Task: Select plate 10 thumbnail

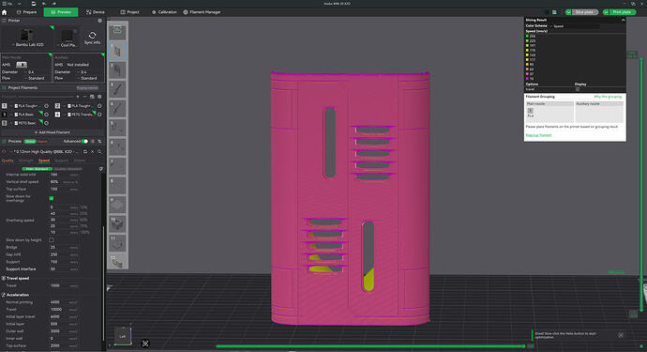Action: (117, 224)
